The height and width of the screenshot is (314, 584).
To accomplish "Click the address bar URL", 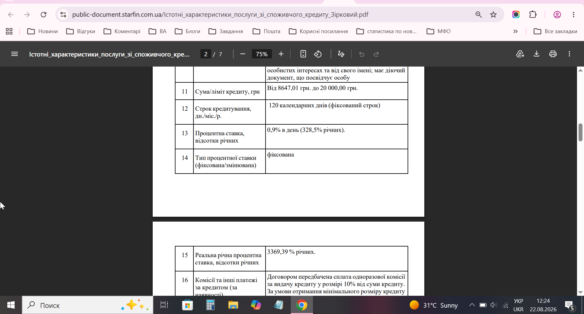I will click(x=220, y=15).
